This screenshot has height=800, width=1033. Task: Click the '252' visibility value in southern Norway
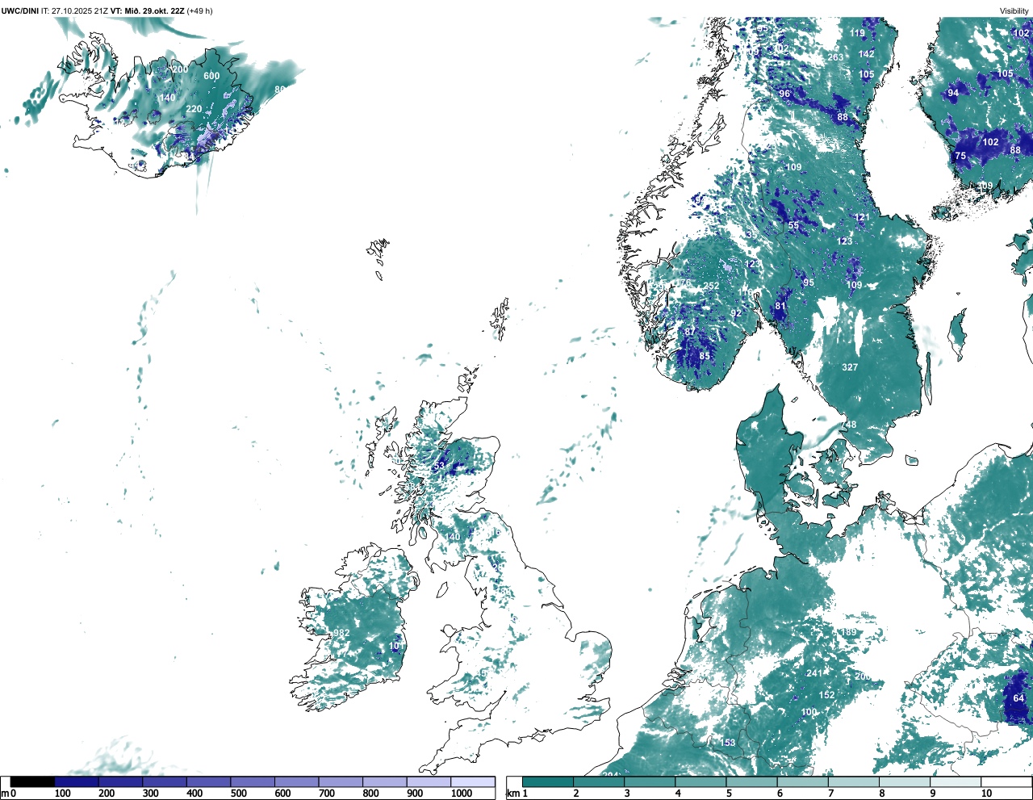[x=711, y=287]
